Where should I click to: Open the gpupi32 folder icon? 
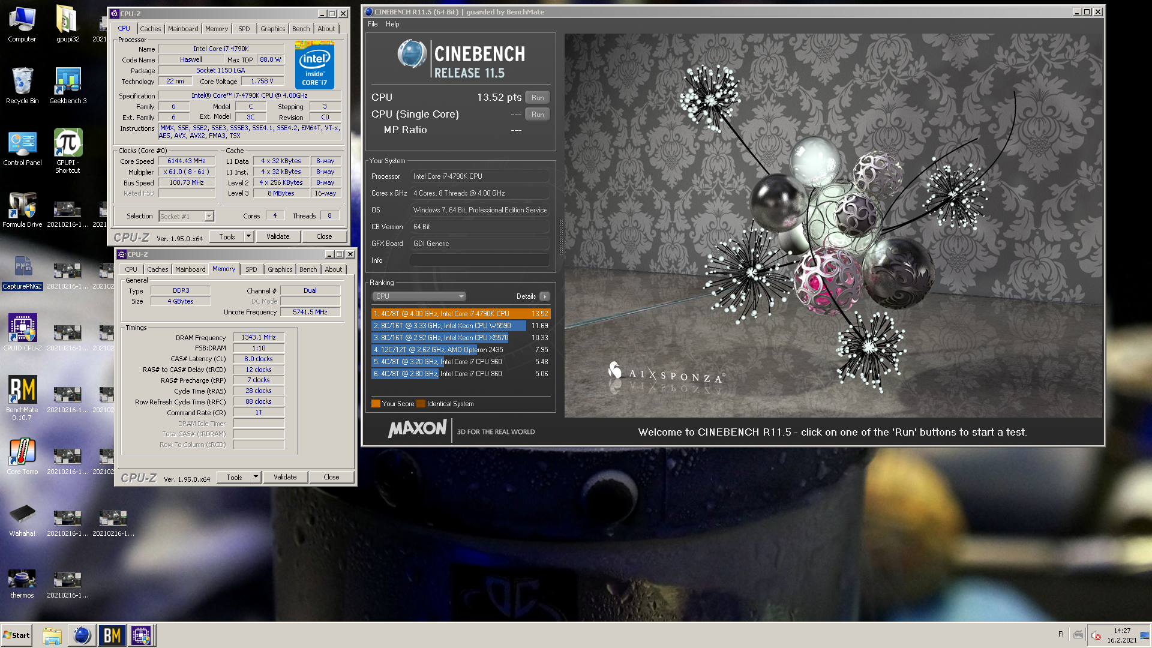pyautogui.click(x=68, y=24)
